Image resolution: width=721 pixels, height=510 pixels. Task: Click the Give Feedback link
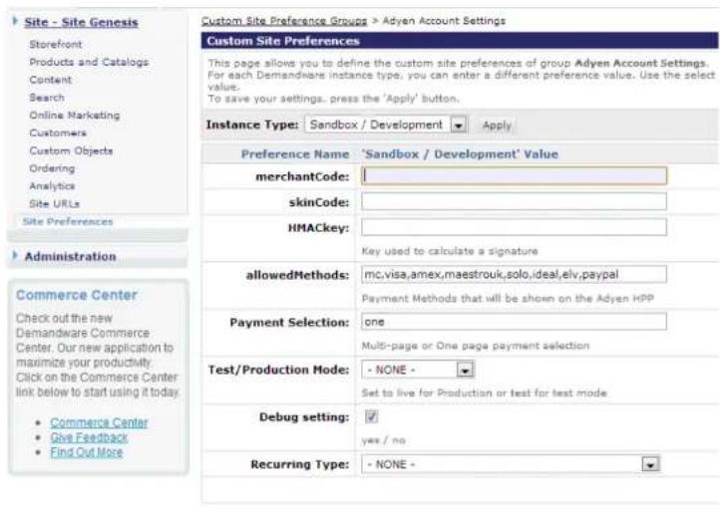[x=89, y=437]
